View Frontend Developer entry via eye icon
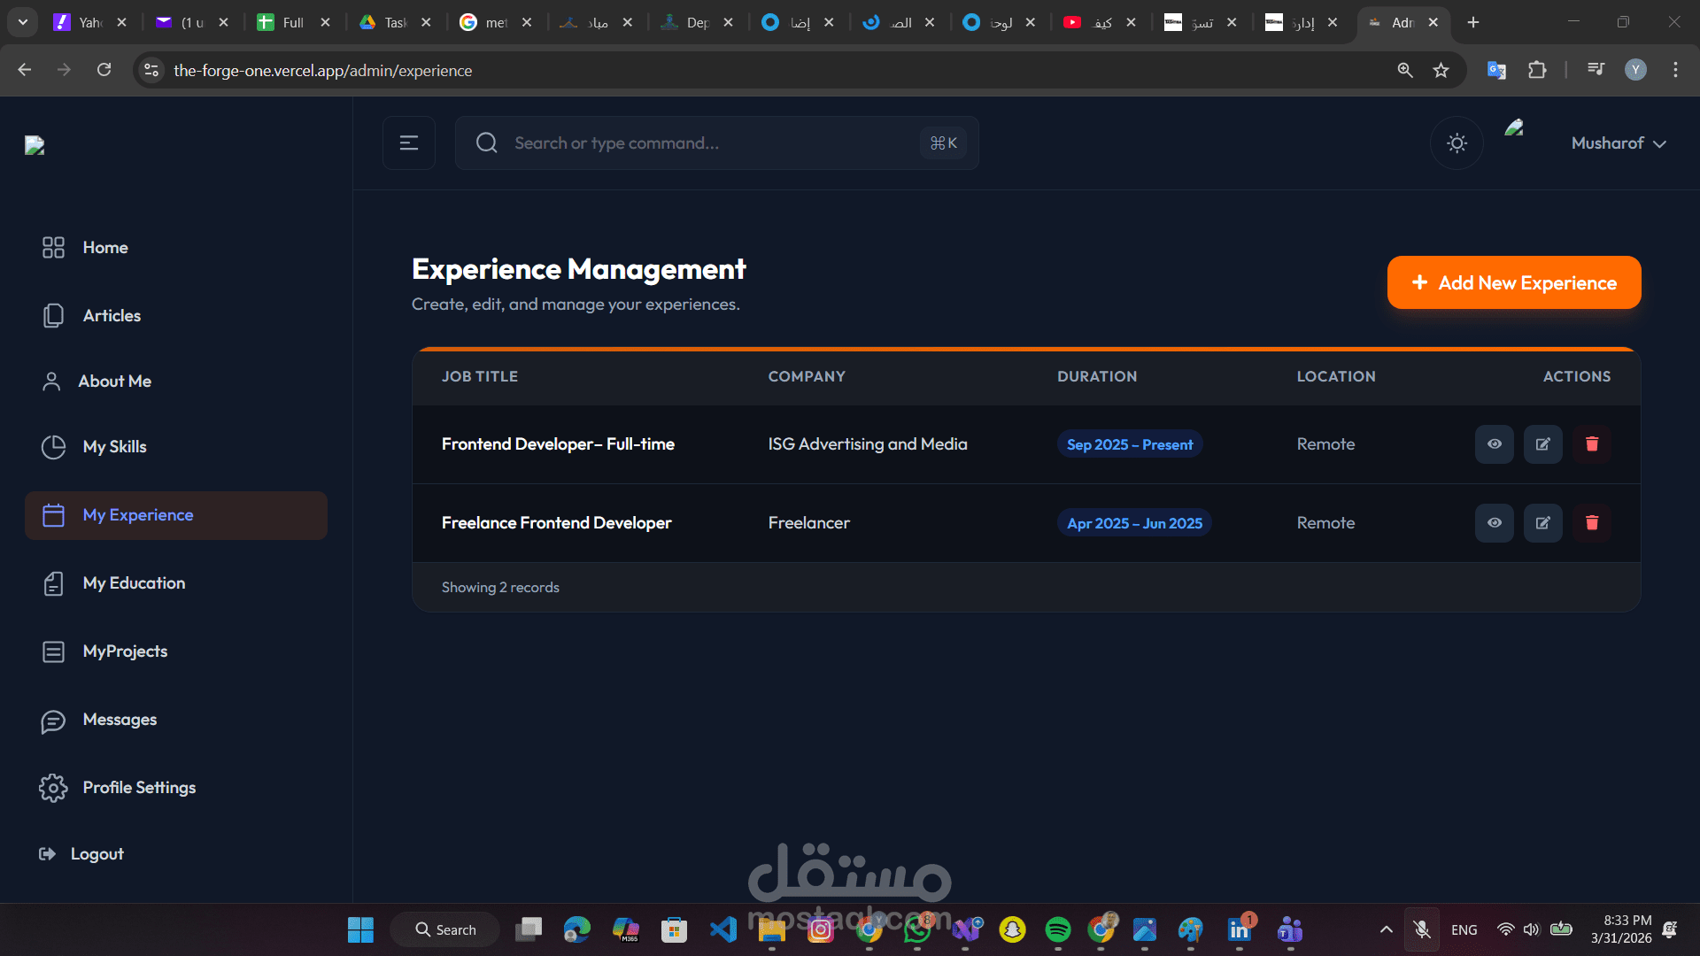 1494,444
